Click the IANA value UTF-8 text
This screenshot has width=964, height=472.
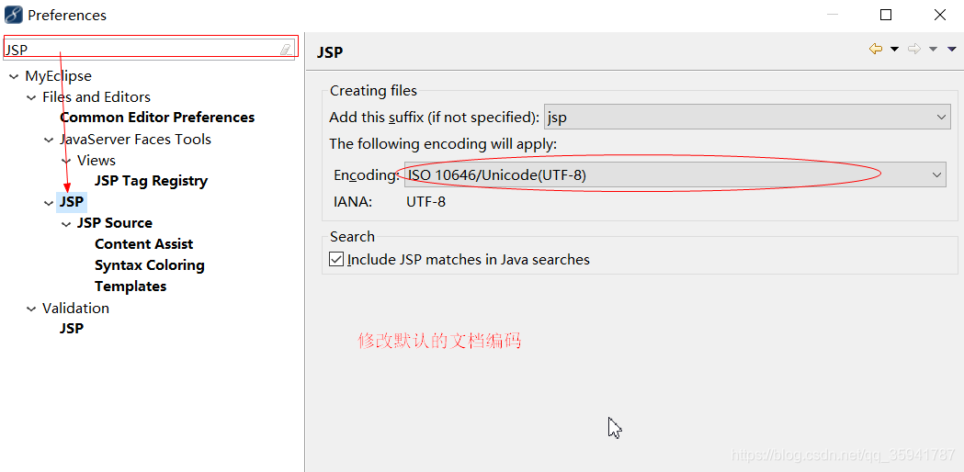point(425,201)
